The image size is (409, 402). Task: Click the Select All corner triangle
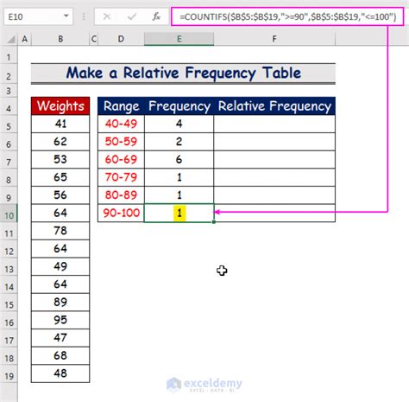pos(10,39)
